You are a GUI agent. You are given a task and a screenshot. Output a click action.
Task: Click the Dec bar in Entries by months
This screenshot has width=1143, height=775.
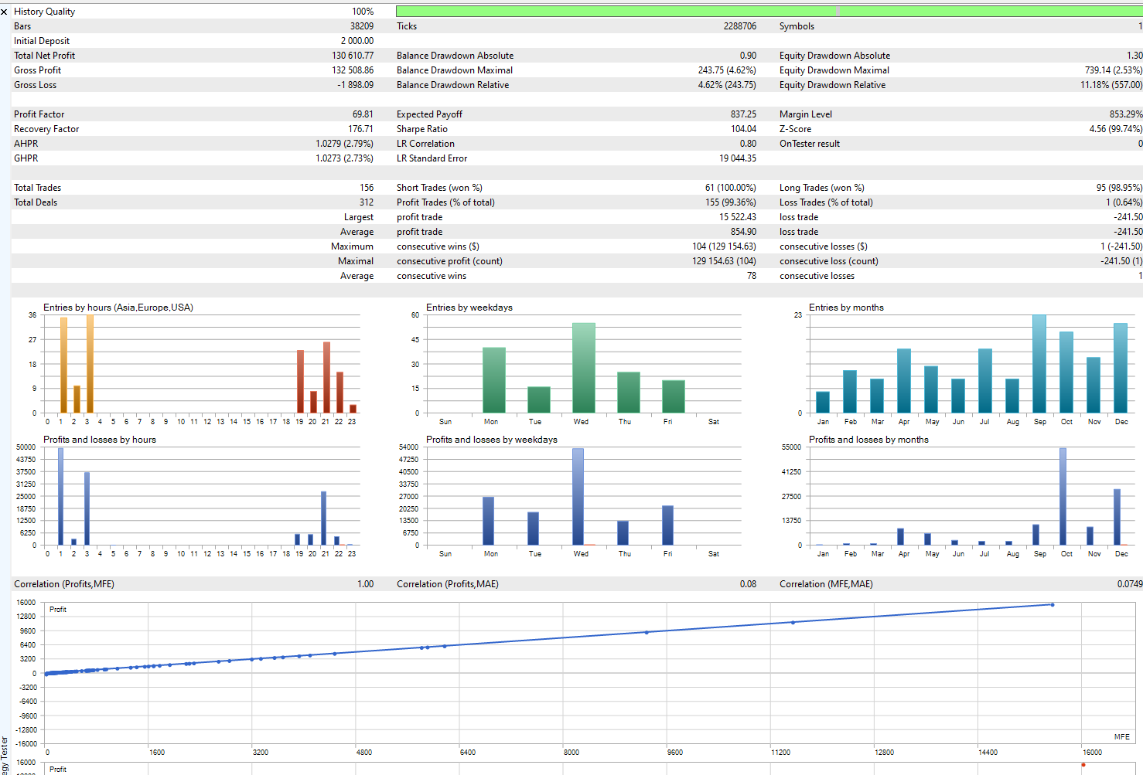(x=1121, y=368)
